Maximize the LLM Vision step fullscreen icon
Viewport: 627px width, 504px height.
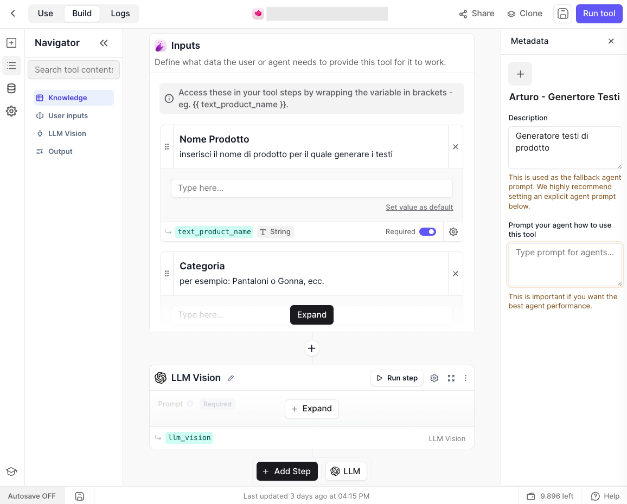[451, 378]
